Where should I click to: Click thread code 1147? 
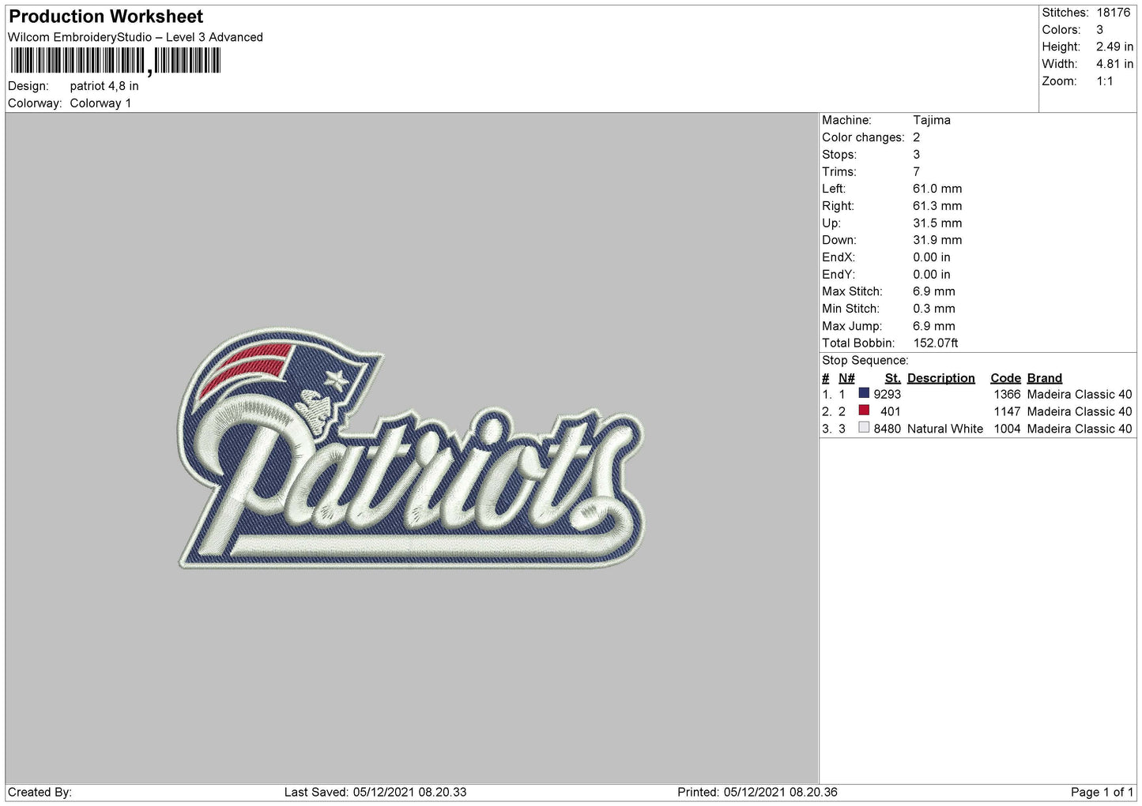click(1007, 412)
